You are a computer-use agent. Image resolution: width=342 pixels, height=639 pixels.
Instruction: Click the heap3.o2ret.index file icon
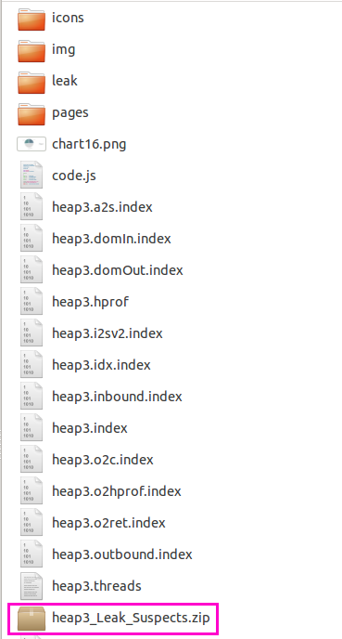click(x=32, y=523)
